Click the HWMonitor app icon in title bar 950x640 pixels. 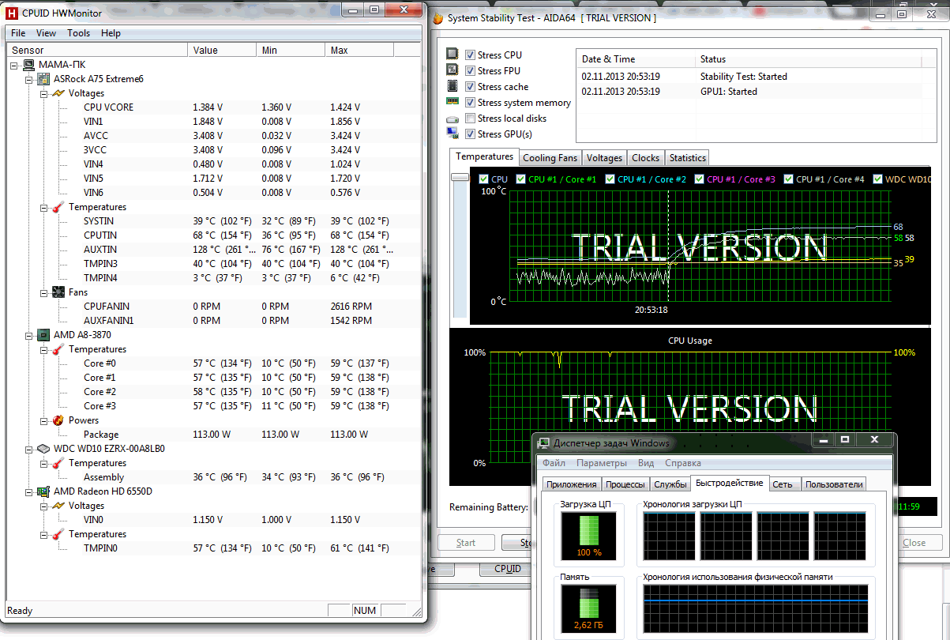12,12
